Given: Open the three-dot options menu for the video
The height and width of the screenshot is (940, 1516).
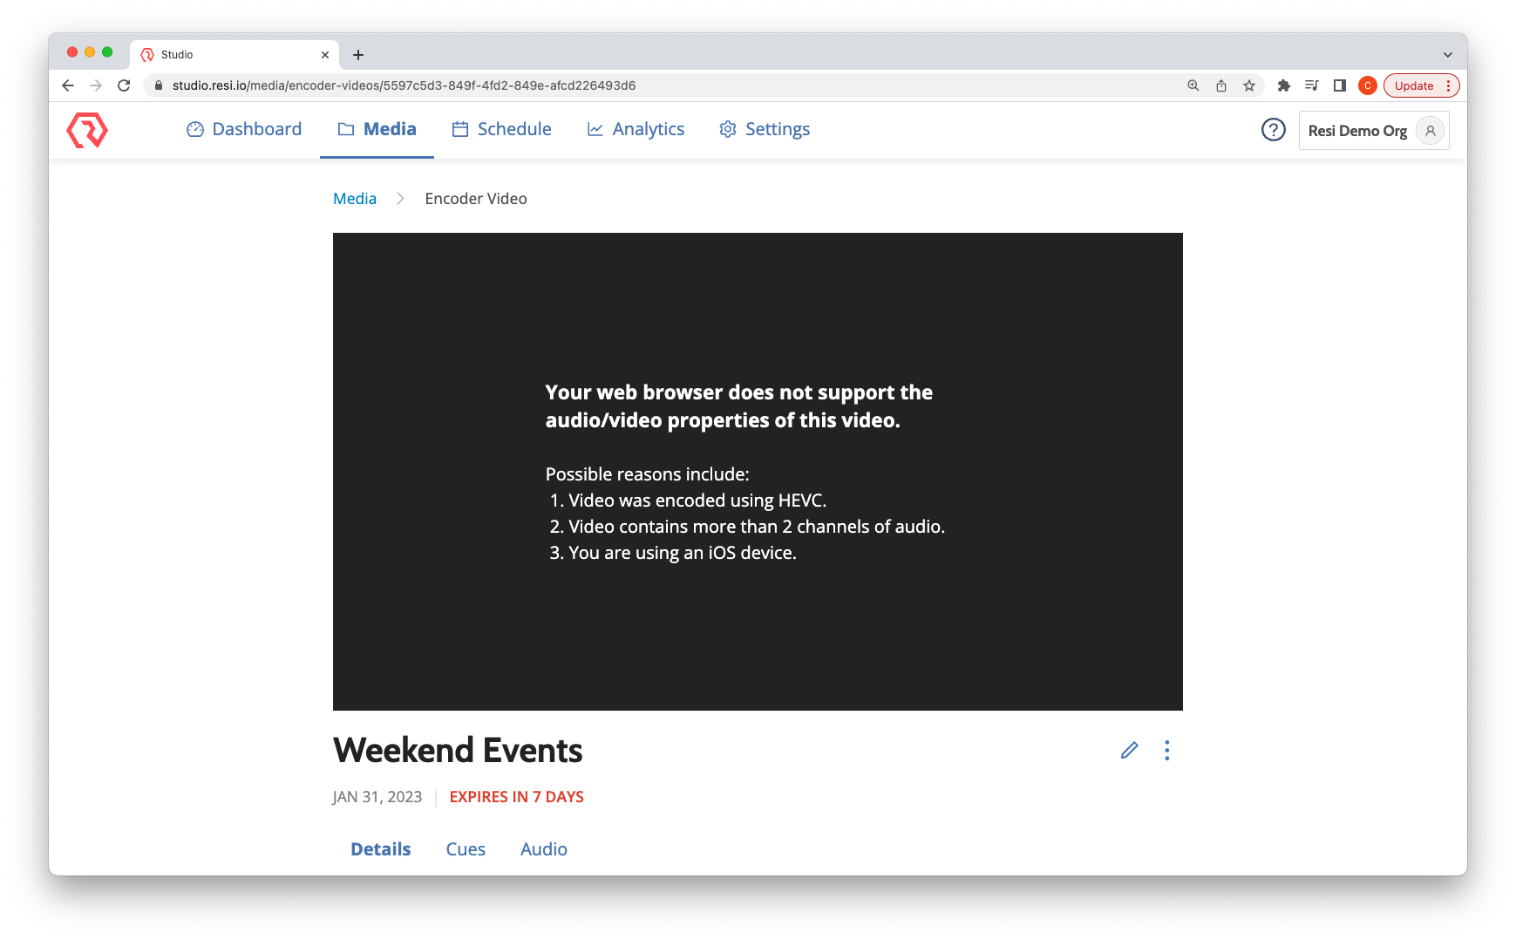Looking at the screenshot, I should click(1166, 750).
